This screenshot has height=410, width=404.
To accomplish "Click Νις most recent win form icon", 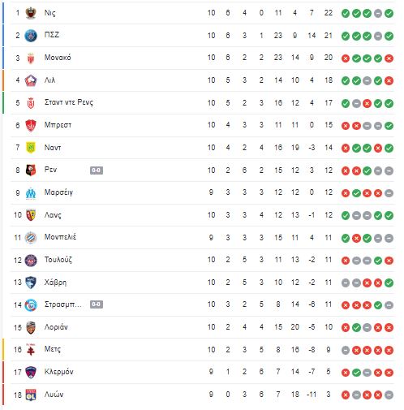I will [x=389, y=13].
